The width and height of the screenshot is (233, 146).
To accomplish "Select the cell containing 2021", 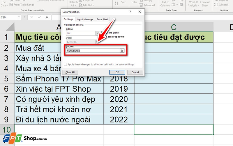I will [119, 109].
